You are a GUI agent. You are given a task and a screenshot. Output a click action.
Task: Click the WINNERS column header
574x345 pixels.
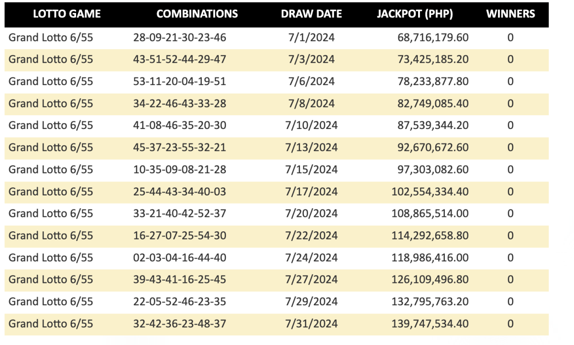coord(510,14)
